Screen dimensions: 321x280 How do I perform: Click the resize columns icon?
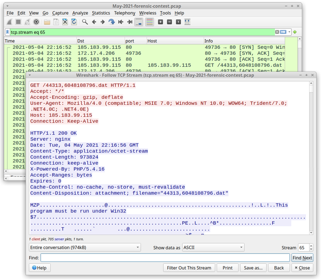[x=187, y=22]
